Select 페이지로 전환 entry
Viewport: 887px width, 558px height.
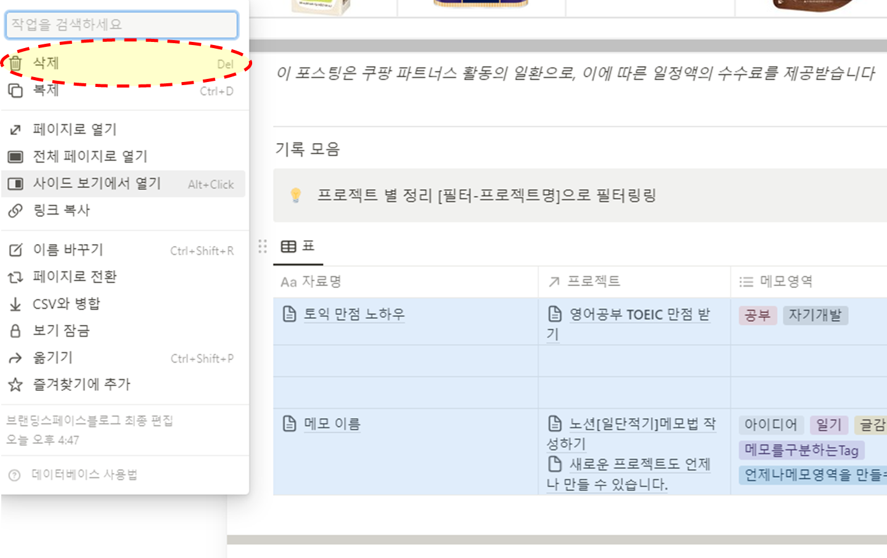123,277
